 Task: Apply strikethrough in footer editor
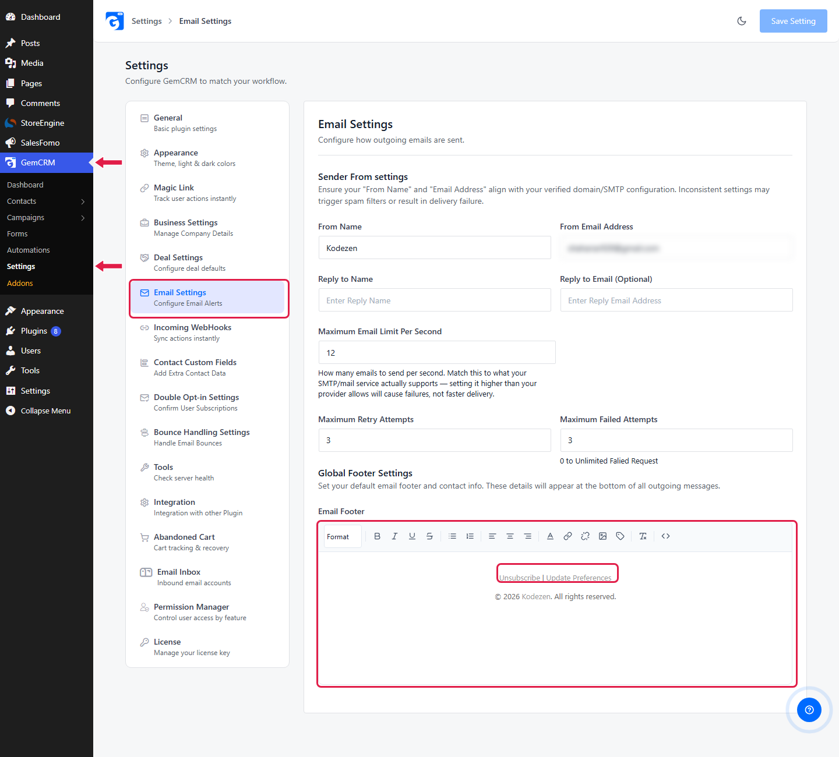tap(429, 536)
